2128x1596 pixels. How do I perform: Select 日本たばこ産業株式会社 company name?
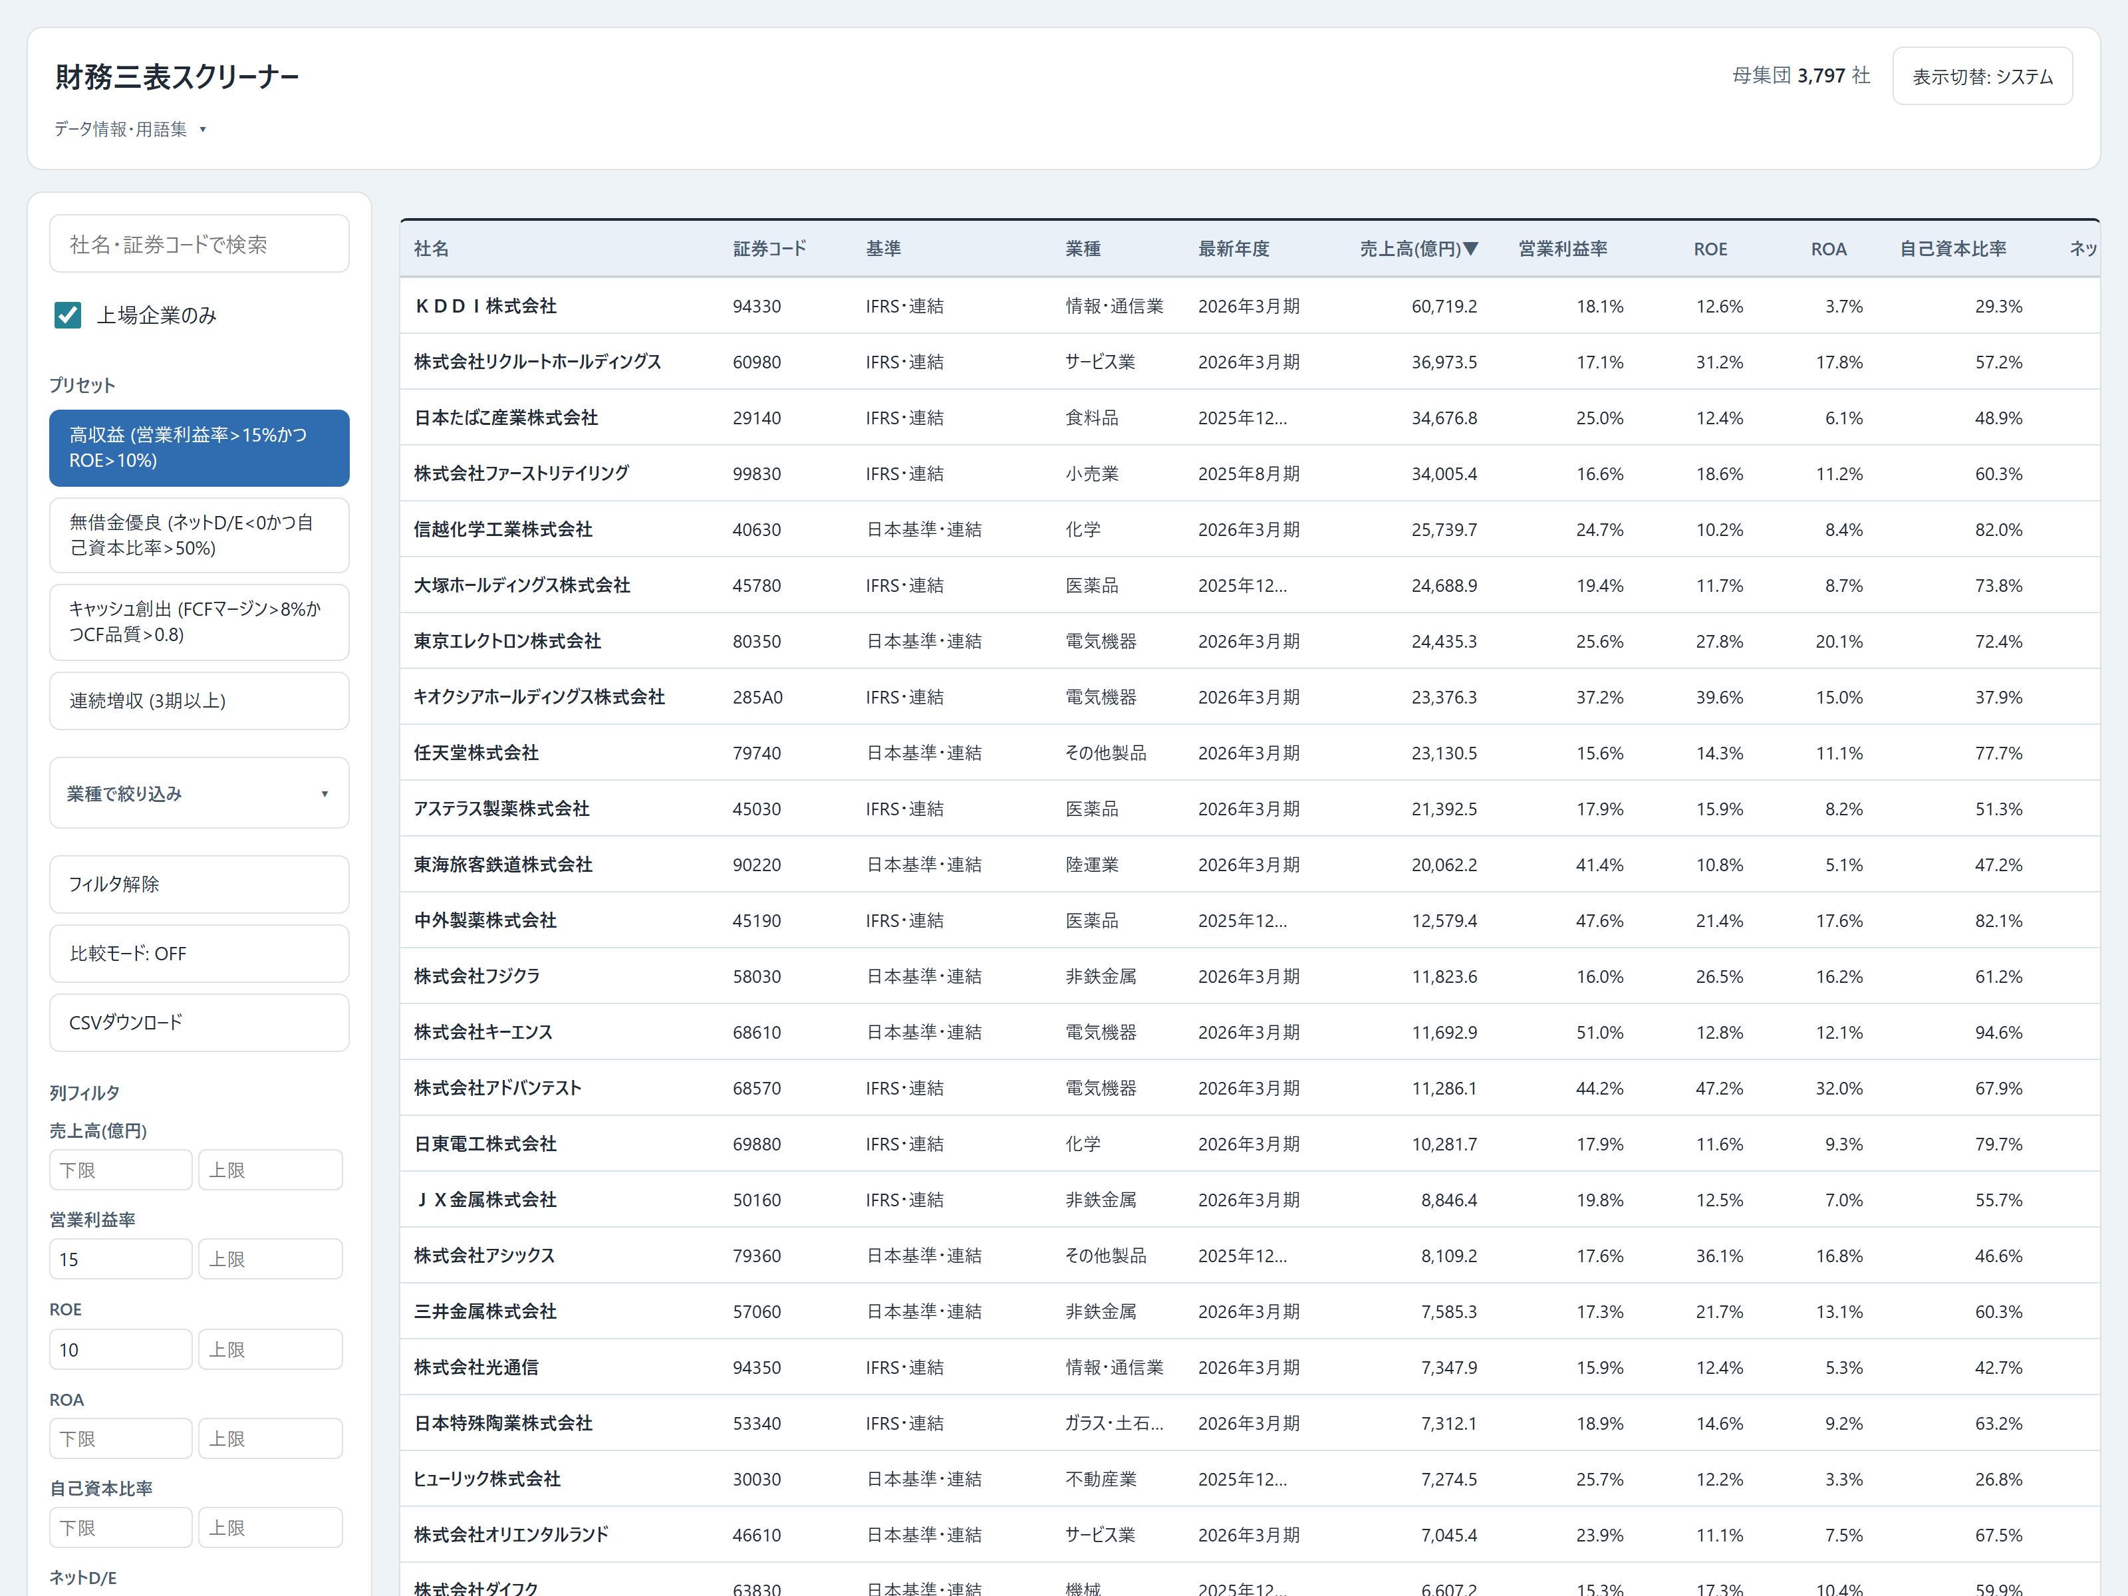click(506, 418)
